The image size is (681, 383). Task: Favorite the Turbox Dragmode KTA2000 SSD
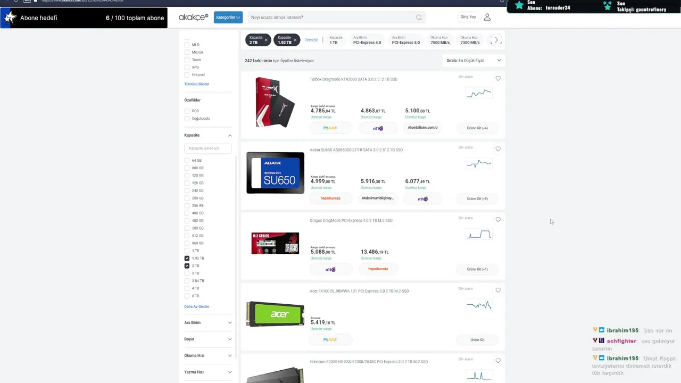498,78
